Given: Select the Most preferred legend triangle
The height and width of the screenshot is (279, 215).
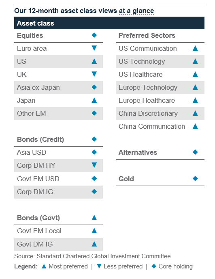Looking at the screenshot, I should coord(44,266).
